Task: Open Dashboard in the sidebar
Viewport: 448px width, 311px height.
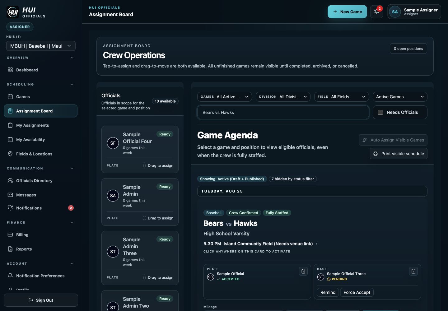Action: coord(40,70)
